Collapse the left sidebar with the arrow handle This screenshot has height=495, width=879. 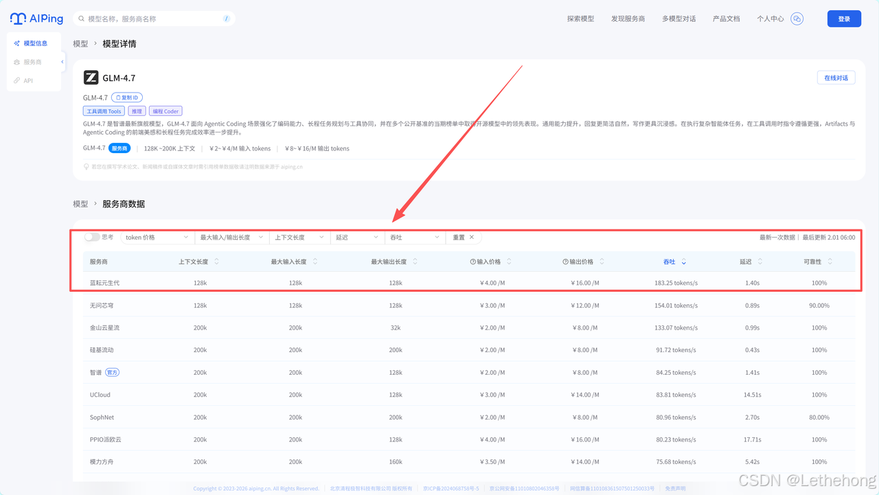point(62,62)
